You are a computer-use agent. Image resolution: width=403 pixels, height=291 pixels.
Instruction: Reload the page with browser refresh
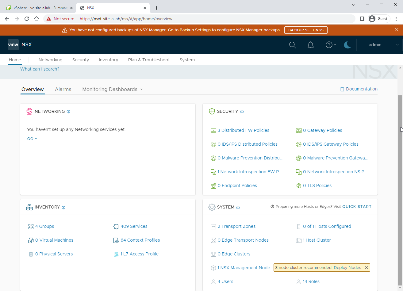(27, 19)
